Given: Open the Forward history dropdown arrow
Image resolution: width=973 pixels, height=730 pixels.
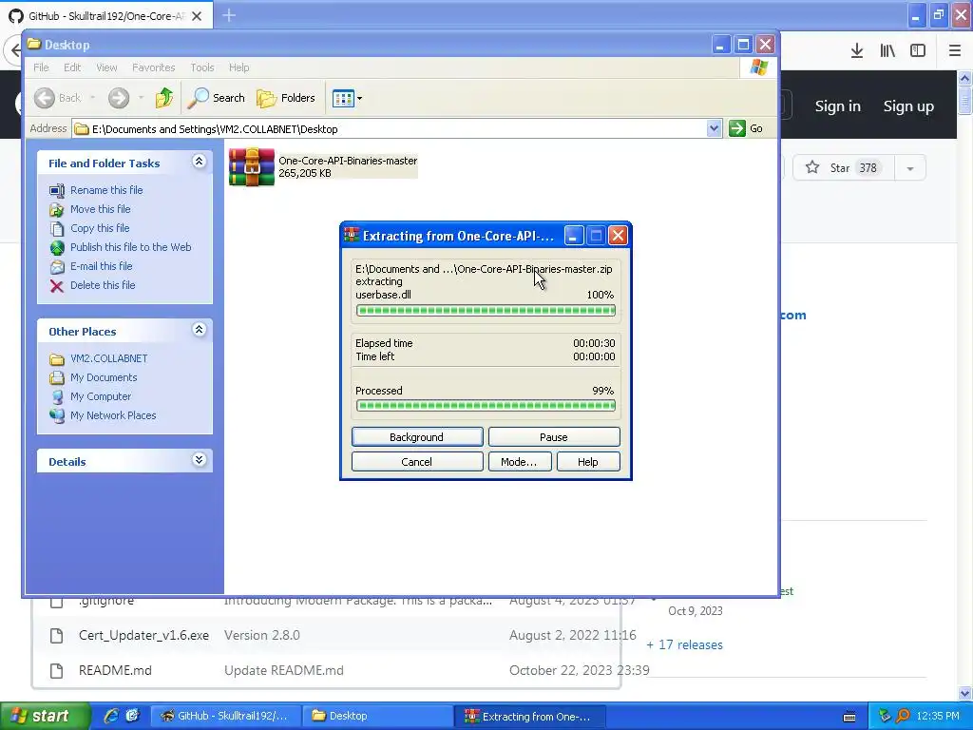Looking at the screenshot, I should coord(141,98).
